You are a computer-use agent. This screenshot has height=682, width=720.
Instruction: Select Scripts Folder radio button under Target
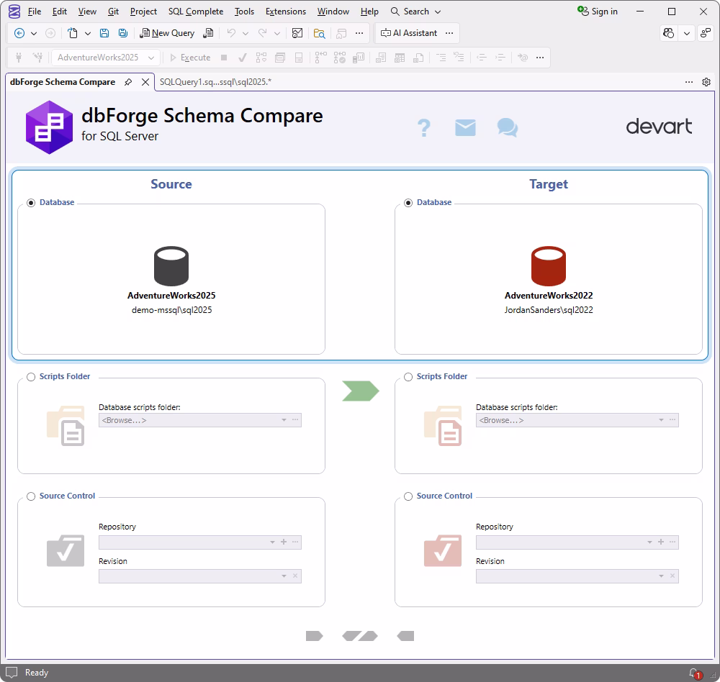(x=408, y=377)
